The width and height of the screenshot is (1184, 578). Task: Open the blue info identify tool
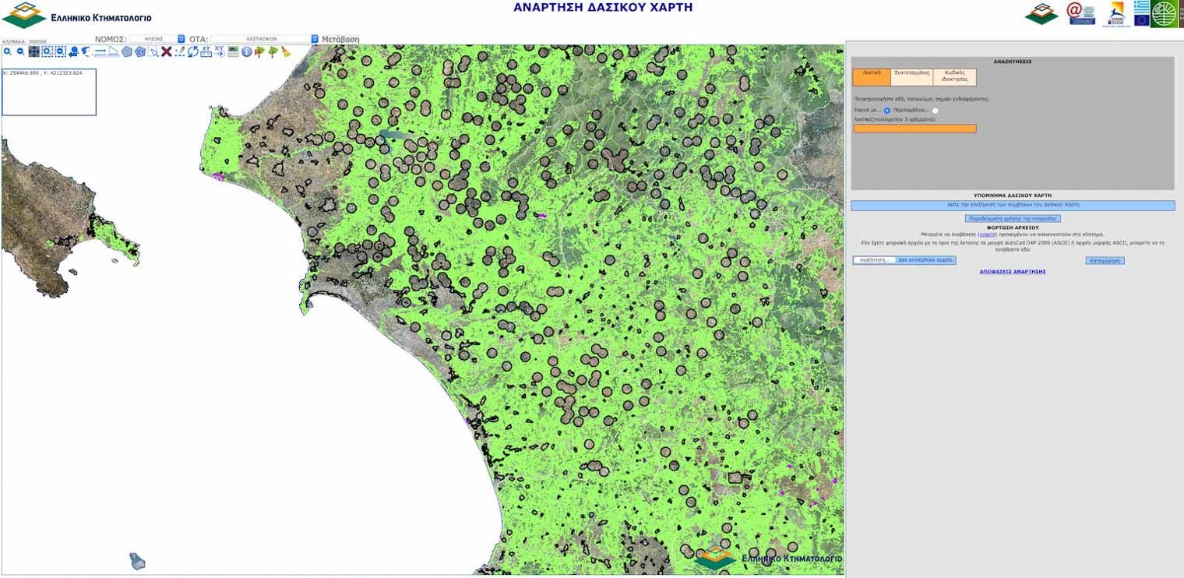click(x=246, y=52)
